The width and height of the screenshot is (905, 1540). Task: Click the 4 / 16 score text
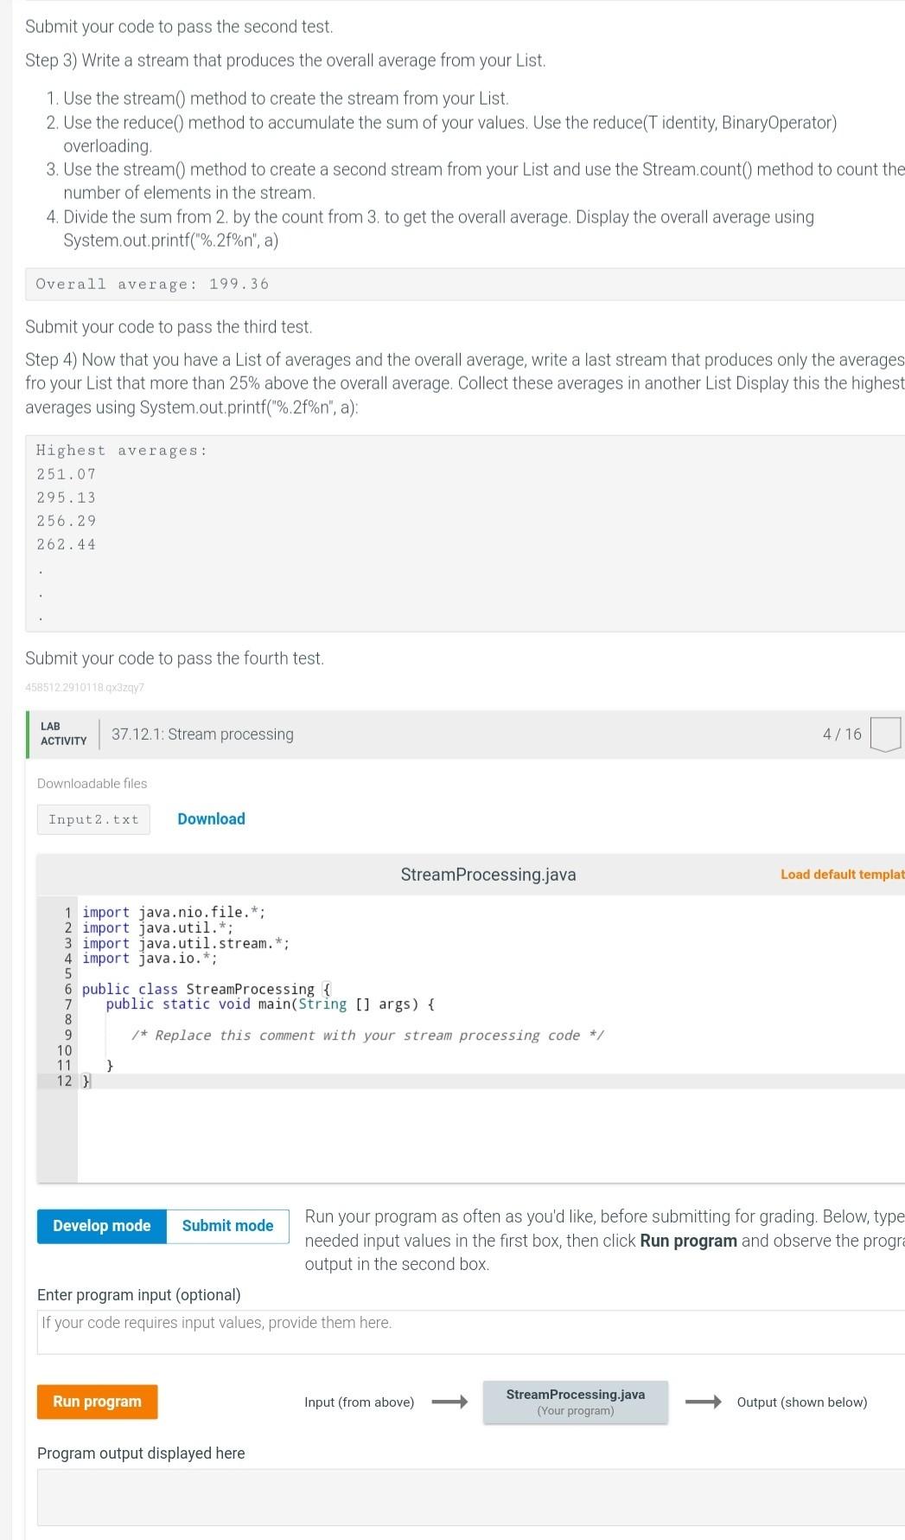point(842,734)
